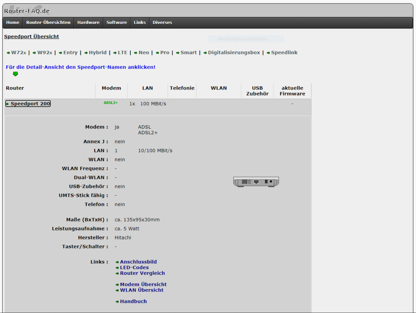The width and height of the screenshot is (416, 313).
Task: Collapse the Speedport 200 detail row
Action: coord(28,104)
